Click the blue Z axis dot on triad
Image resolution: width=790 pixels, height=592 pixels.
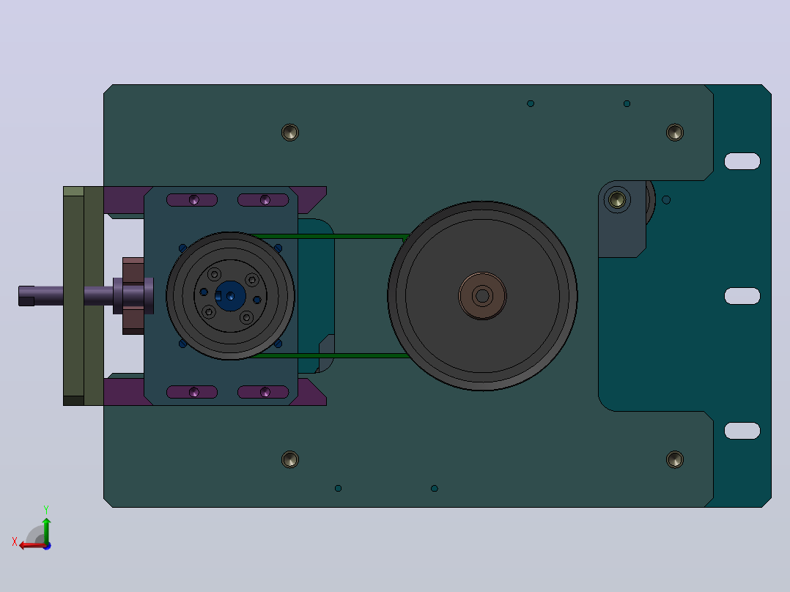click(47, 546)
